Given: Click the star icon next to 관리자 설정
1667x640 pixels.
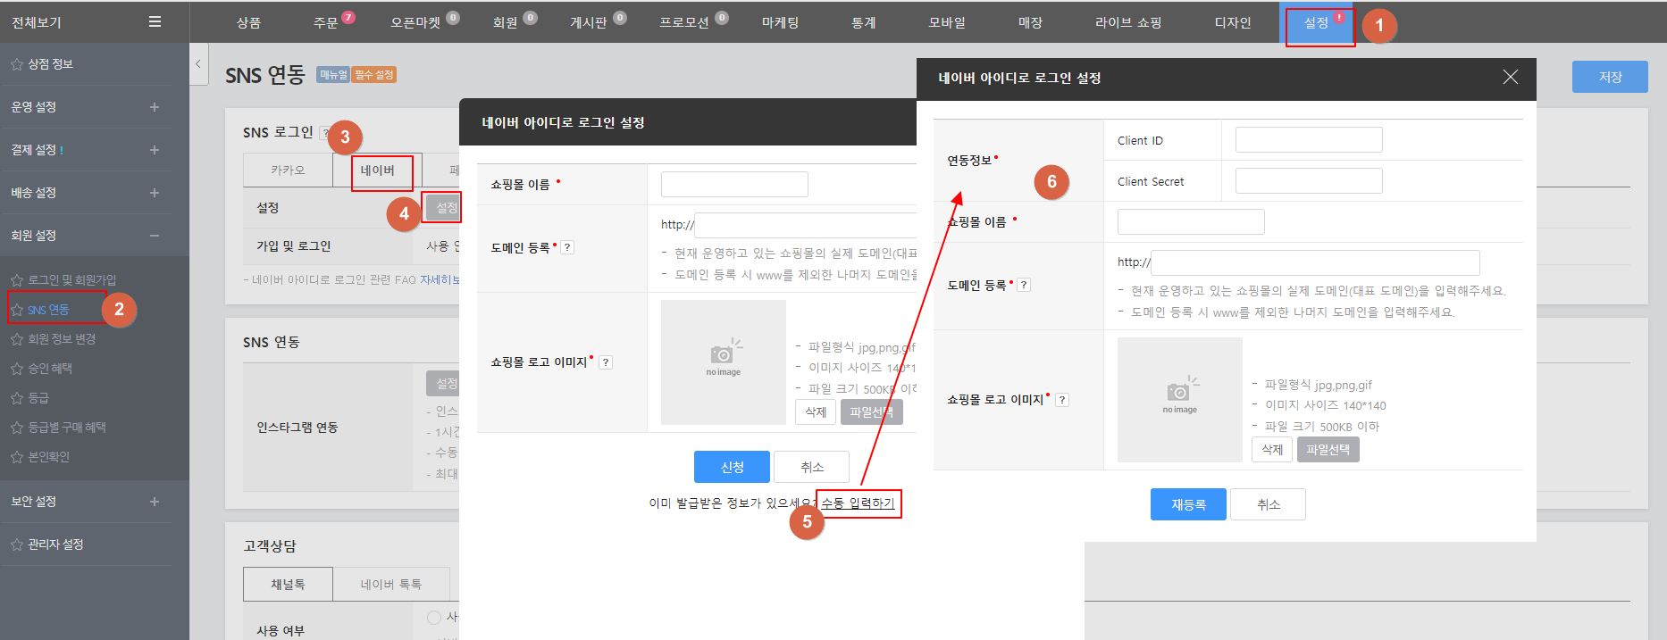Looking at the screenshot, I should click(x=16, y=544).
